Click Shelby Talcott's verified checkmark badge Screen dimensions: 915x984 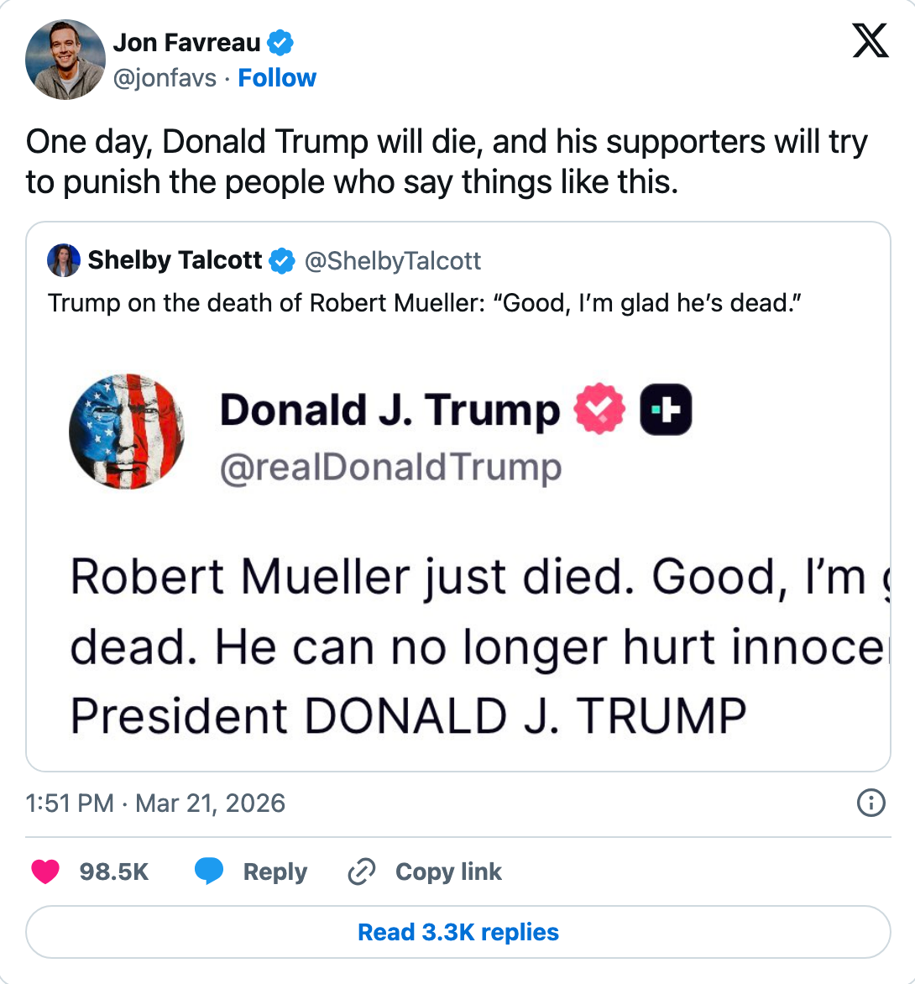pos(282,261)
